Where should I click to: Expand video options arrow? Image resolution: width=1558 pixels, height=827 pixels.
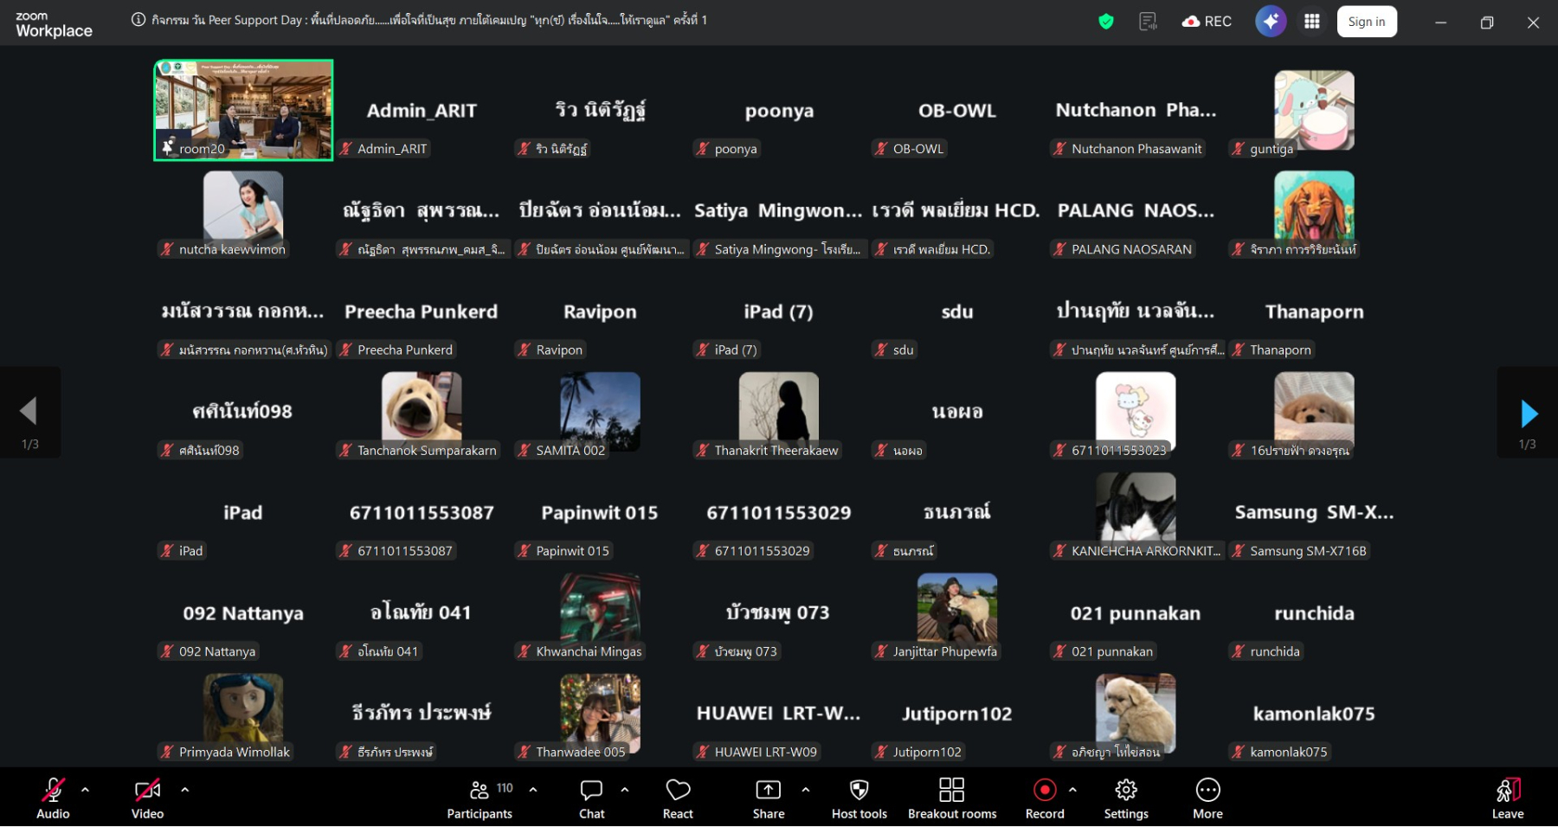tap(184, 789)
